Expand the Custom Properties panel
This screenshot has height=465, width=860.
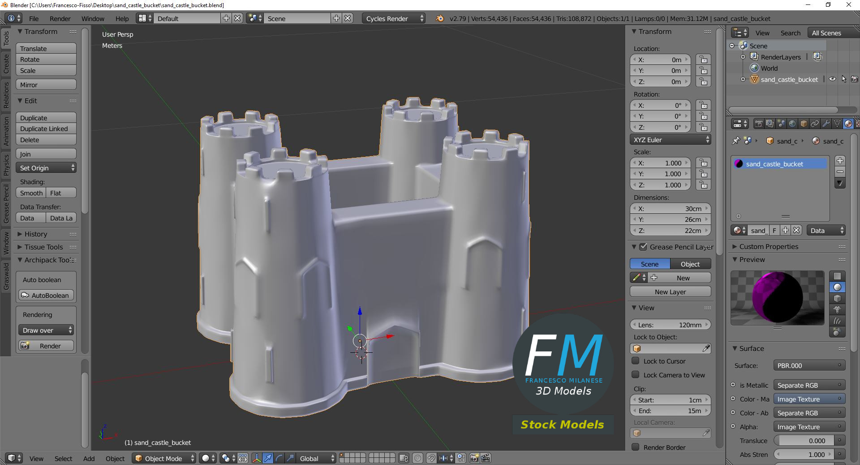[769, 246]
